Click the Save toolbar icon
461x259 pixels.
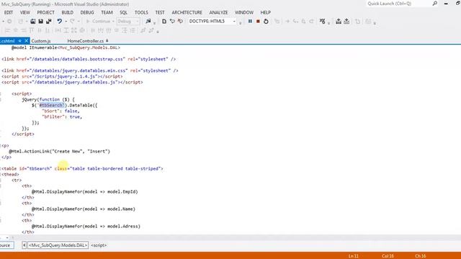tap(41, 21)
